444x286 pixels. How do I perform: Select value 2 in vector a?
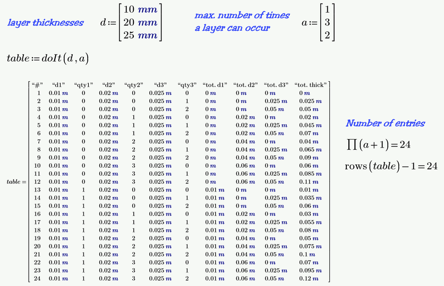tap(327, 35)
